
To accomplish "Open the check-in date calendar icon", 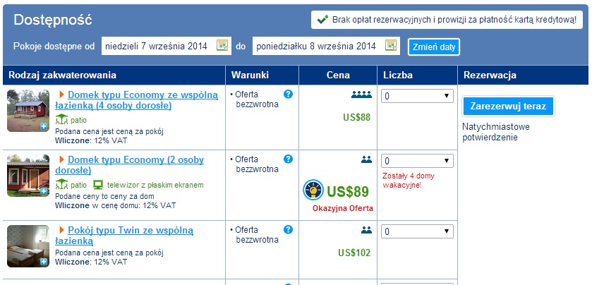I will (222, 45).
